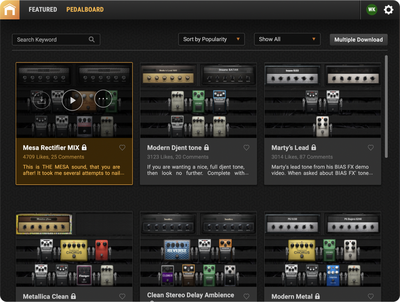Click the search magnifier icon
The image size is (400, 302).
coord(92,39)
